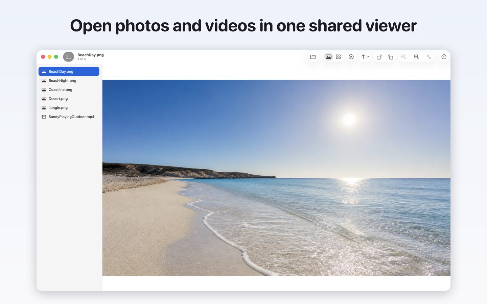Start slideshow with play button

[x=351, y=57]
